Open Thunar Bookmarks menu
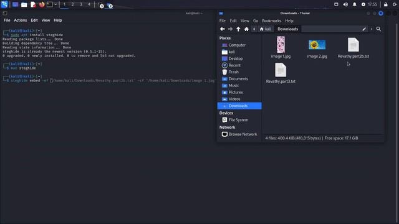This screenshot has height=224, width=399. click(272, 21)
